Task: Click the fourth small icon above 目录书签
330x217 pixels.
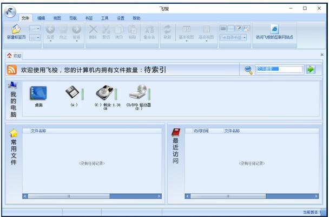Action: tap(246, 28)
